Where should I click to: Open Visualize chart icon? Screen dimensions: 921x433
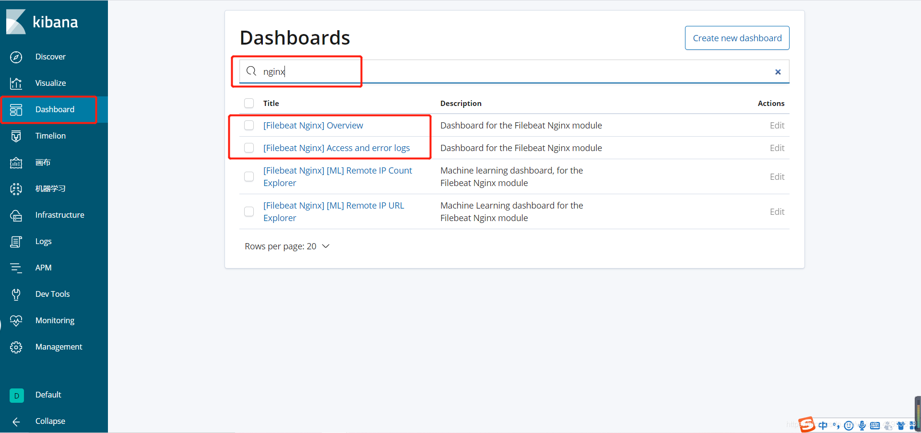click(x=16, y=83)
